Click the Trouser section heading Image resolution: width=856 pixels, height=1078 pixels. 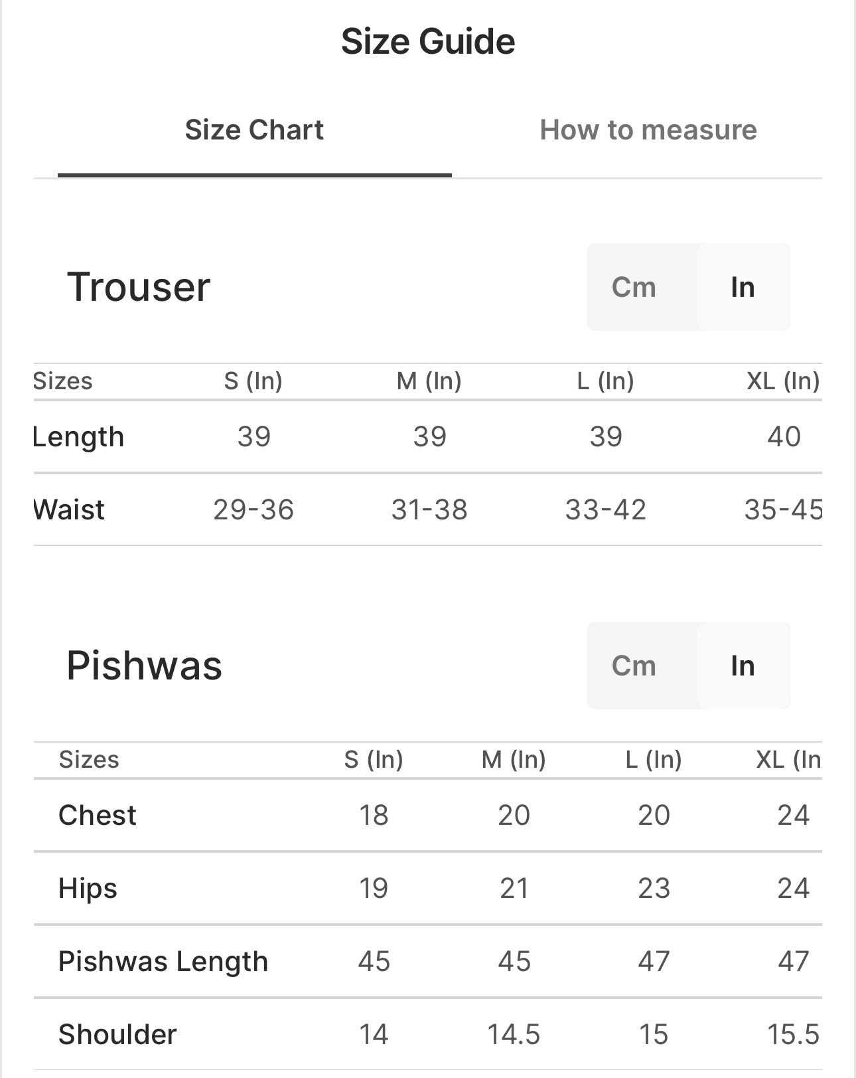pos(139,287)
